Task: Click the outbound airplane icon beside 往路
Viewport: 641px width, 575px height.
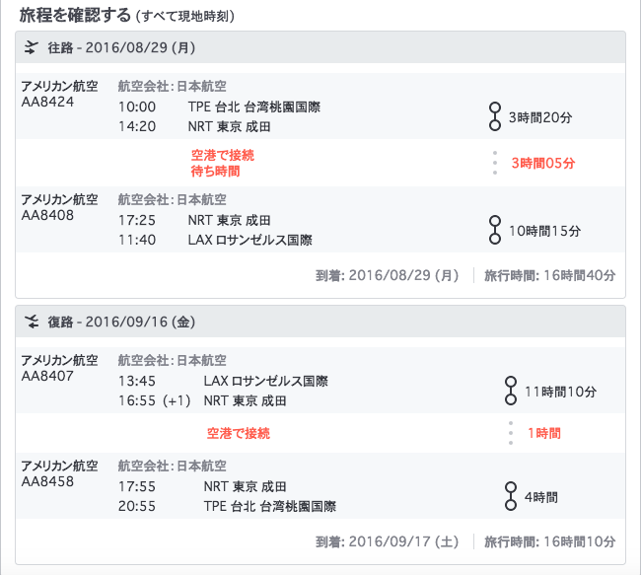Action: coord(32,47)
